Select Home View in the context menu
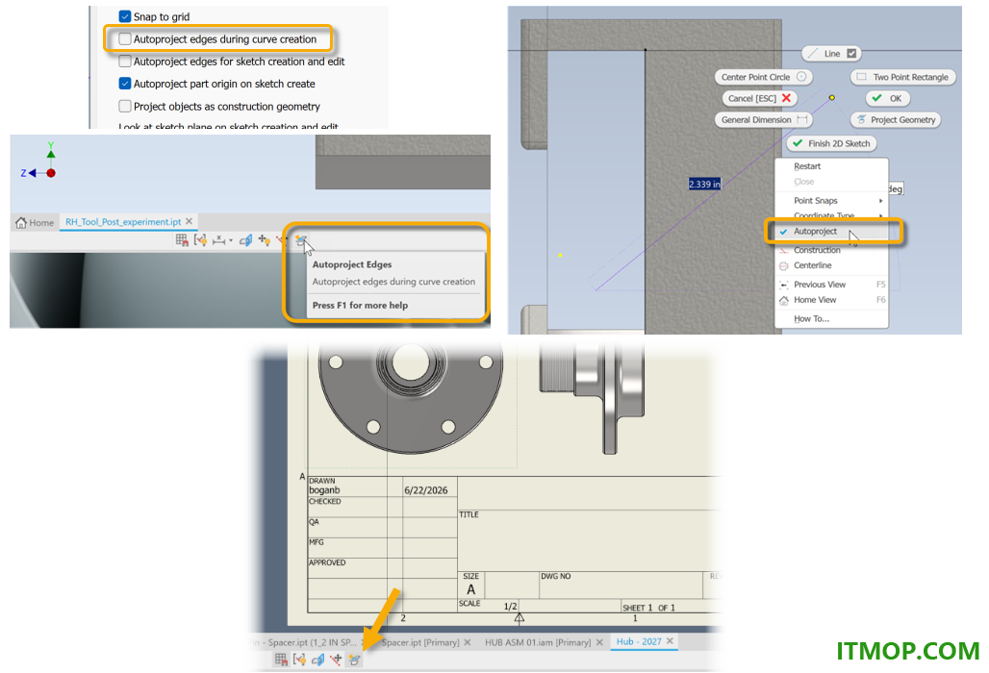 [831, 300]
